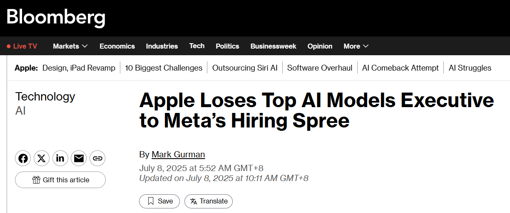This screenshot has height=213, width=510.
Task: Click the bookmark icon in Save
Action: 151,201
